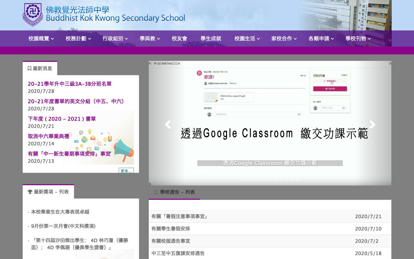Image resolution: width=414 pixels, height=259 pixels.
Task: Click the news date 2020/7/13
Action: [41, 161]
